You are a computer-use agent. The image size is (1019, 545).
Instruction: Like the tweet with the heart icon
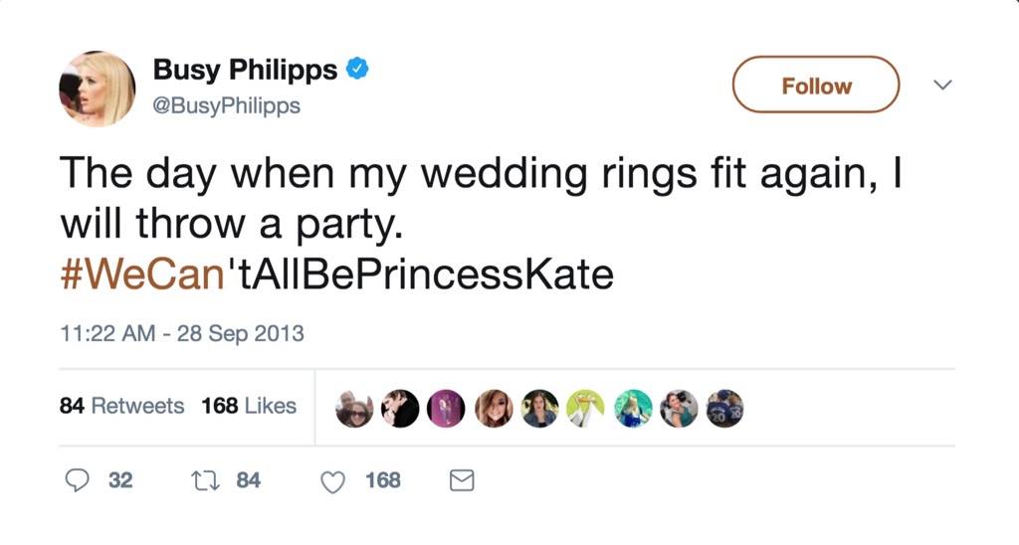[333, 481]
